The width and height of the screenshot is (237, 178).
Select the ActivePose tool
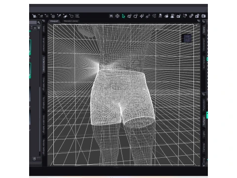coord(154,16)
